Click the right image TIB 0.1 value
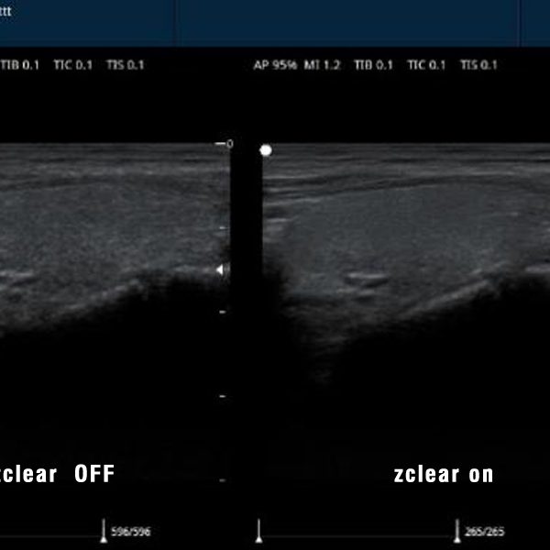Viewport: 550px width, 550px height. point(373,65)
